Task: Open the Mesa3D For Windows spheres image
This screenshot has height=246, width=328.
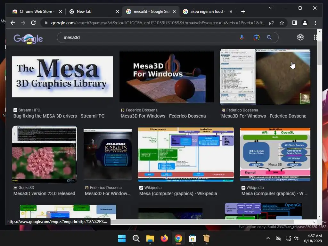Action: [x=167, y=77]
